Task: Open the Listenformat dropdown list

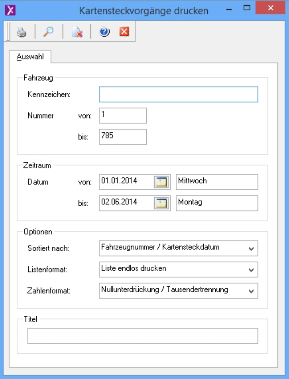Action: [251, 269]
